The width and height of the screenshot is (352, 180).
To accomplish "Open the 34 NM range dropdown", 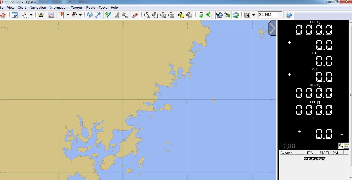I will tap(280, 15).
